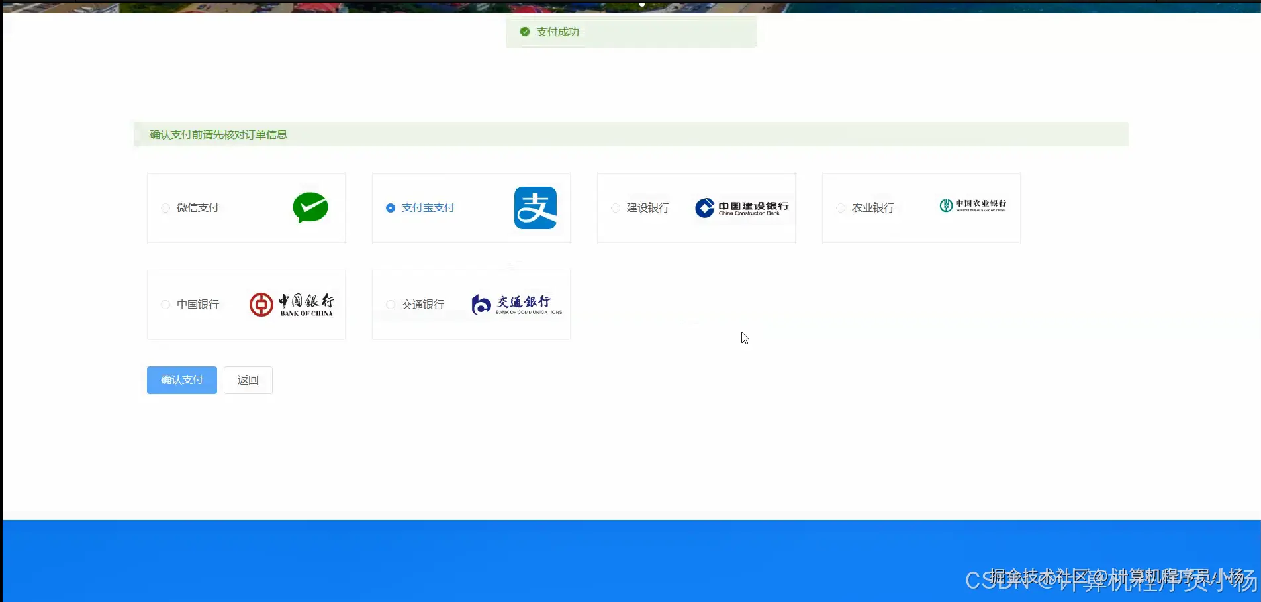This screenshot has width=1261, height=602.
Task: Click the 交通银行 label text
Action: 423,305
